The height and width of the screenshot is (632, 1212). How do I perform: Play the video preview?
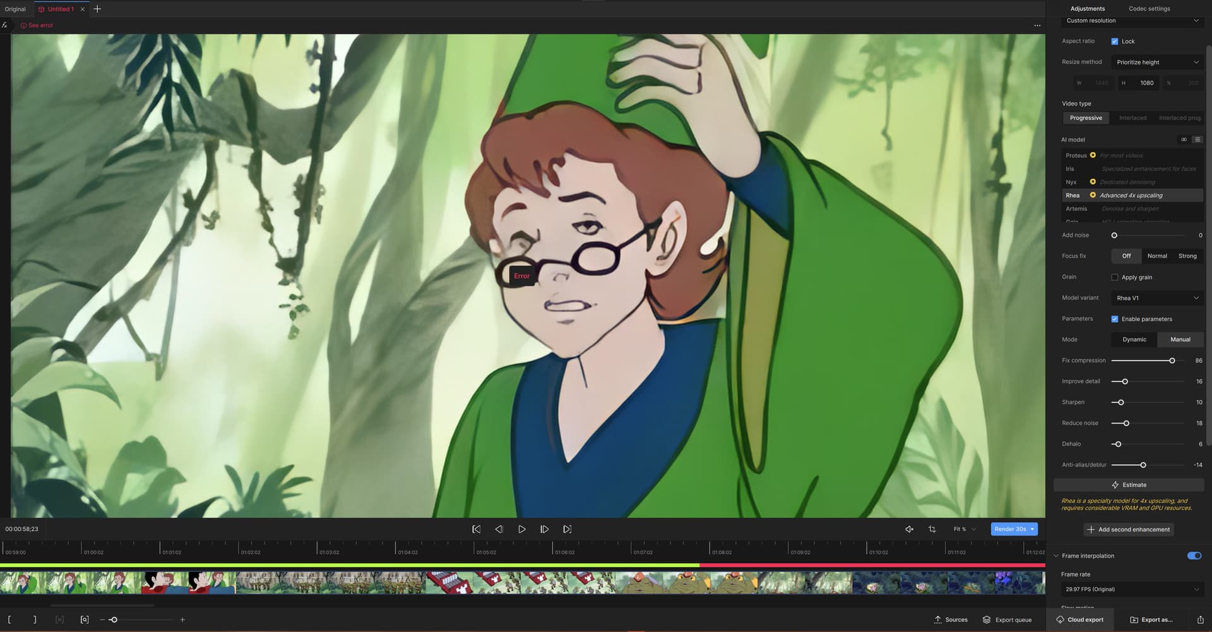click(x=522, y=529)
